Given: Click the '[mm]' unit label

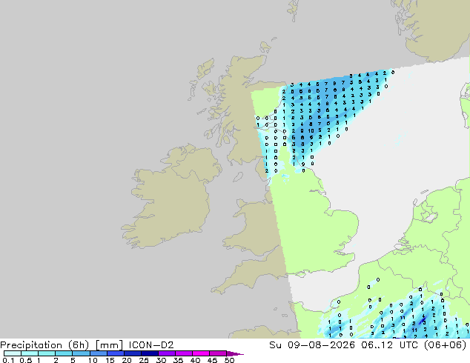Looking at the screenshot, I should click(109, 345).
